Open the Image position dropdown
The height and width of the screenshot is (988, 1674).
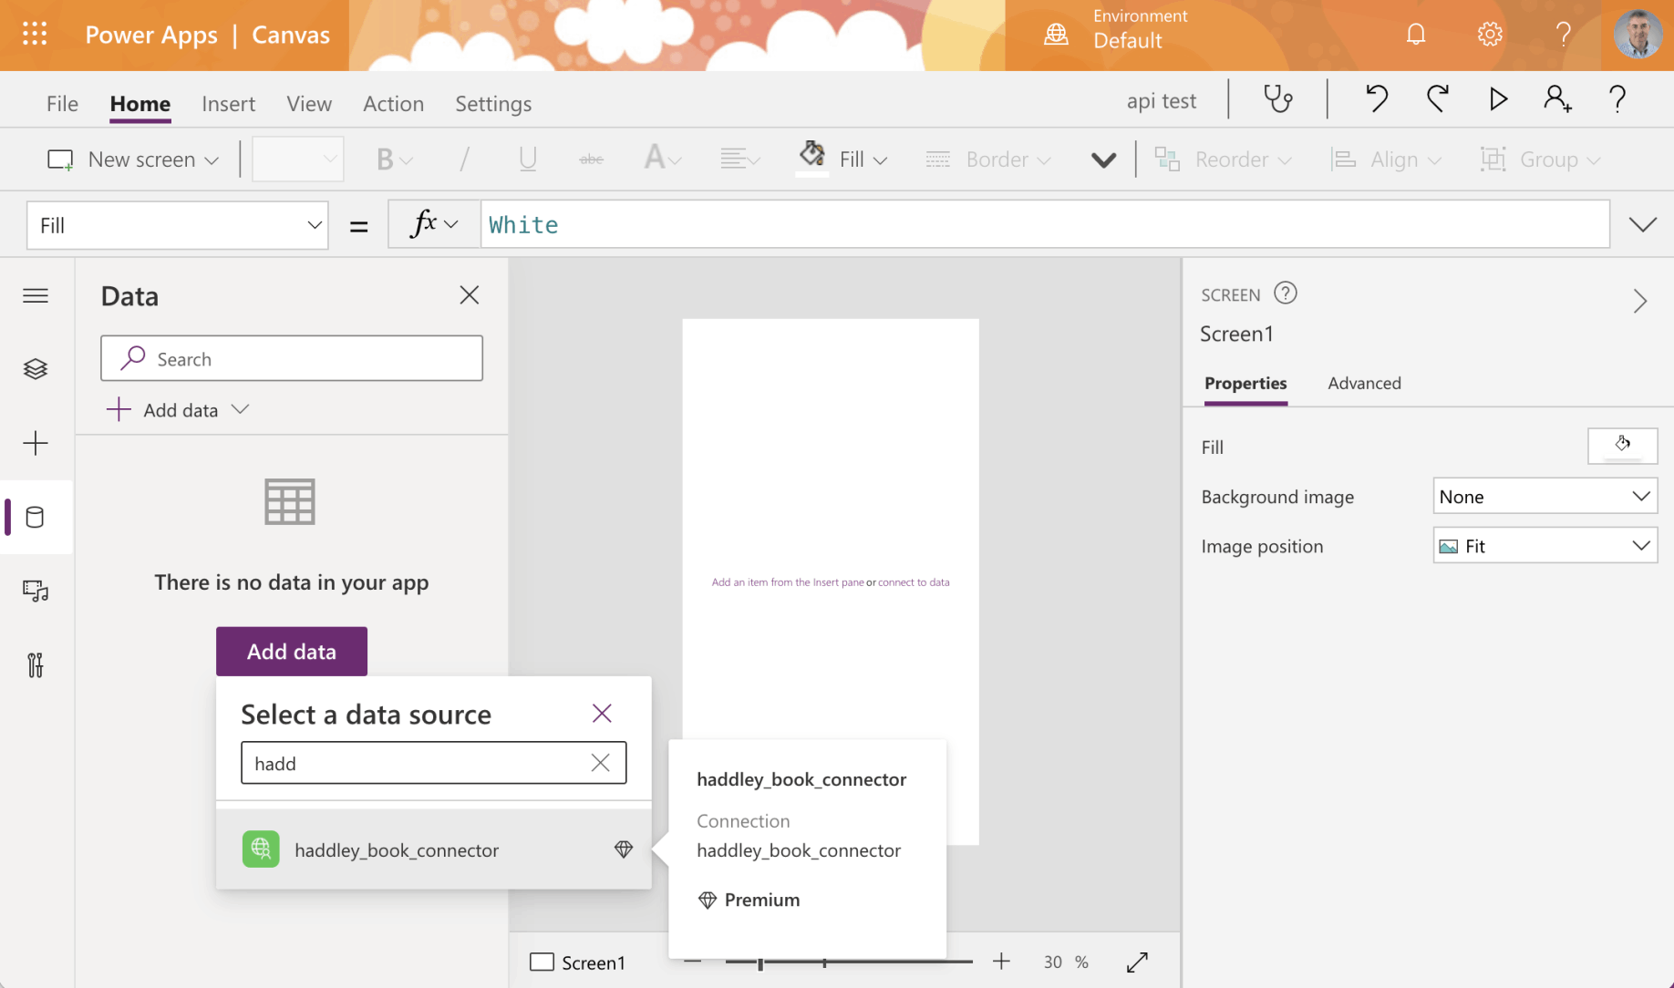click(x=1545, y=546)
